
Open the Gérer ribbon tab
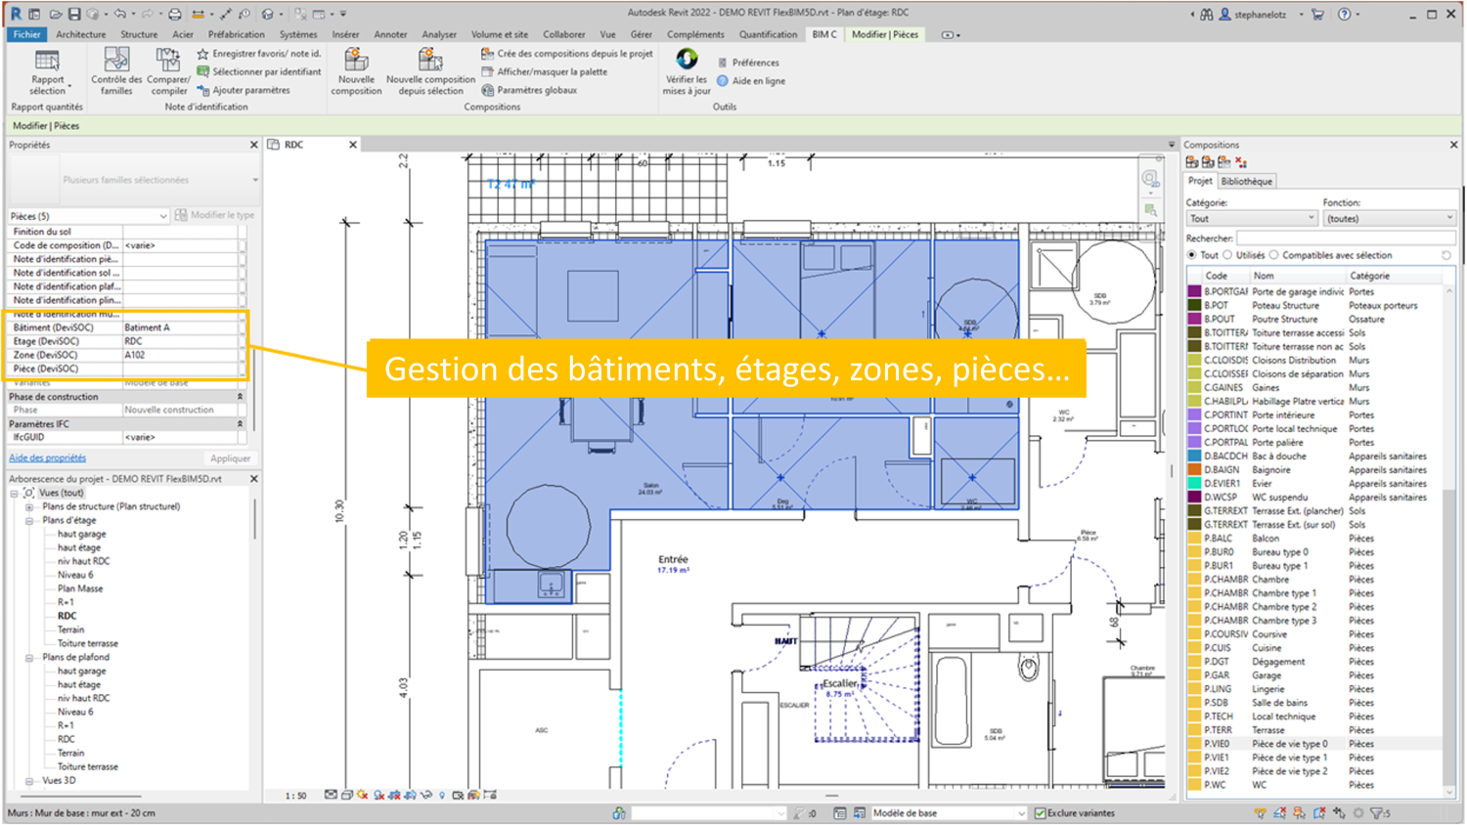[x=642, y=34]
